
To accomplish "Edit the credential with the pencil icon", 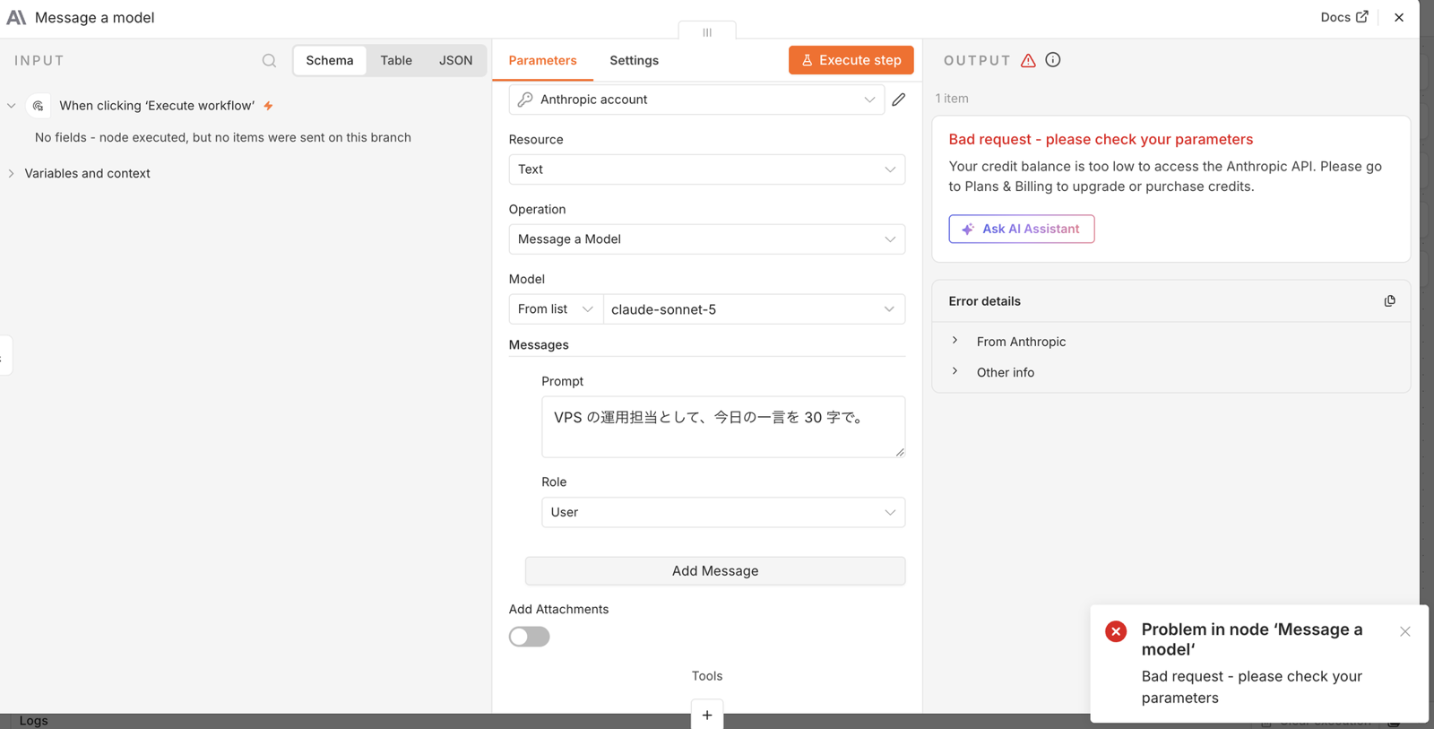I will [x=899, y=100].
